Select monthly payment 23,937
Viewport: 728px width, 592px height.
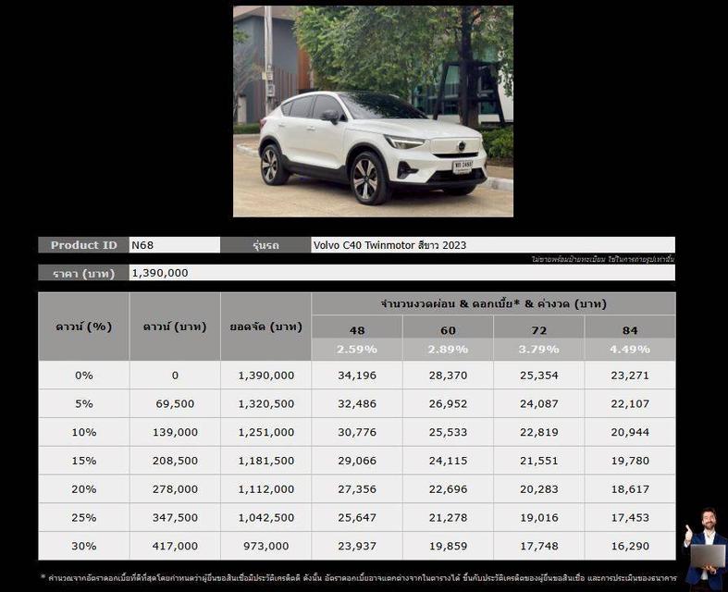click(x=356, y=546)
